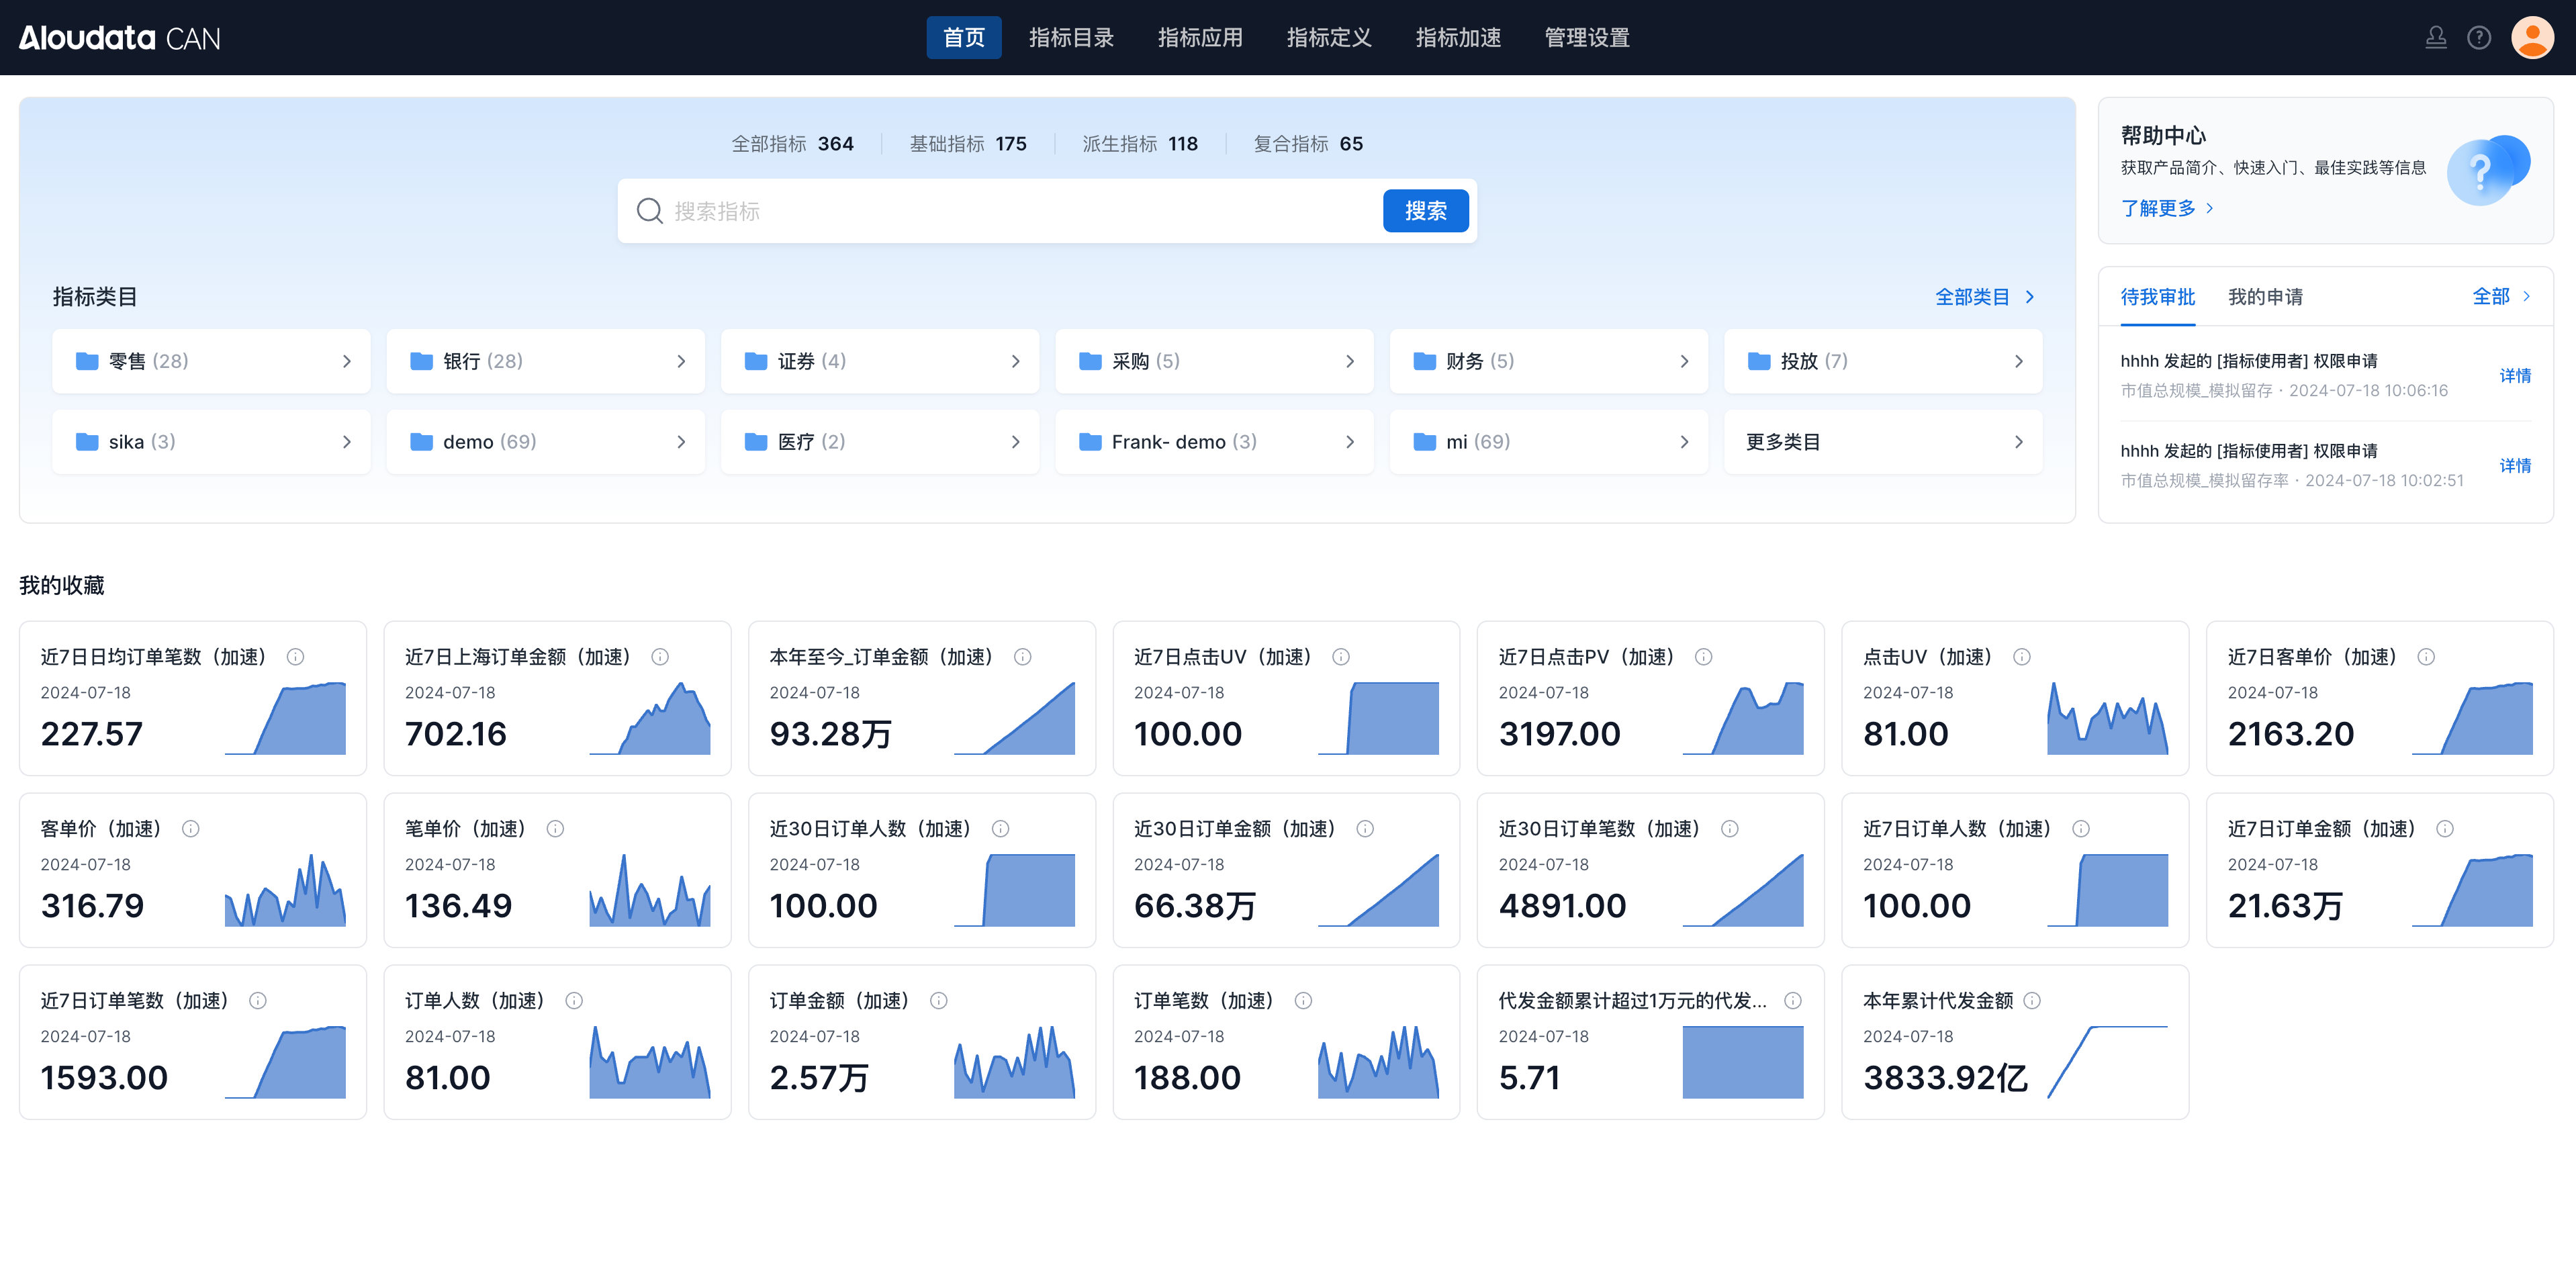
Task: Click the 零售 folder icon
Action: point(87,361)
